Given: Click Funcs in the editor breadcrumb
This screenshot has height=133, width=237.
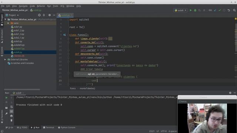Looking at the screenshot, I should tap(73, 89).
